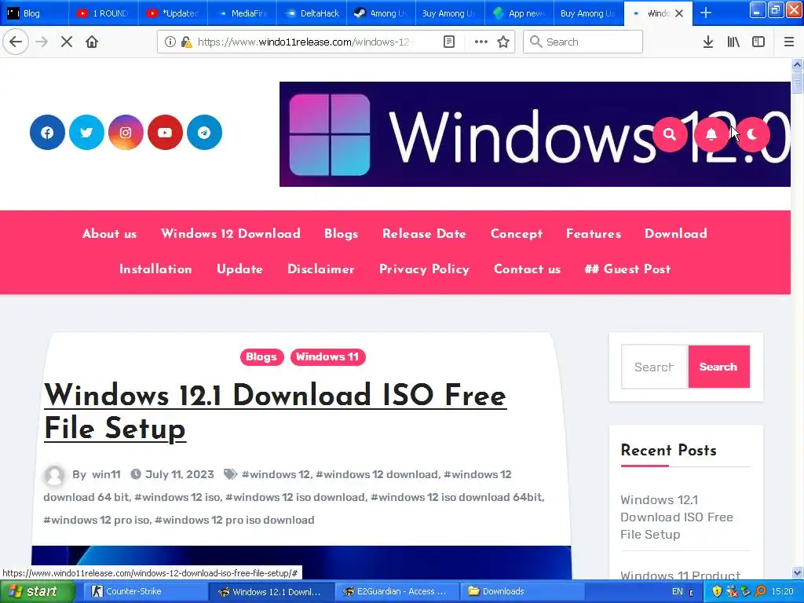This screenshot has width=804, height=603.
Task: Click the pink bell notification icon
Action: click(711, 134)
